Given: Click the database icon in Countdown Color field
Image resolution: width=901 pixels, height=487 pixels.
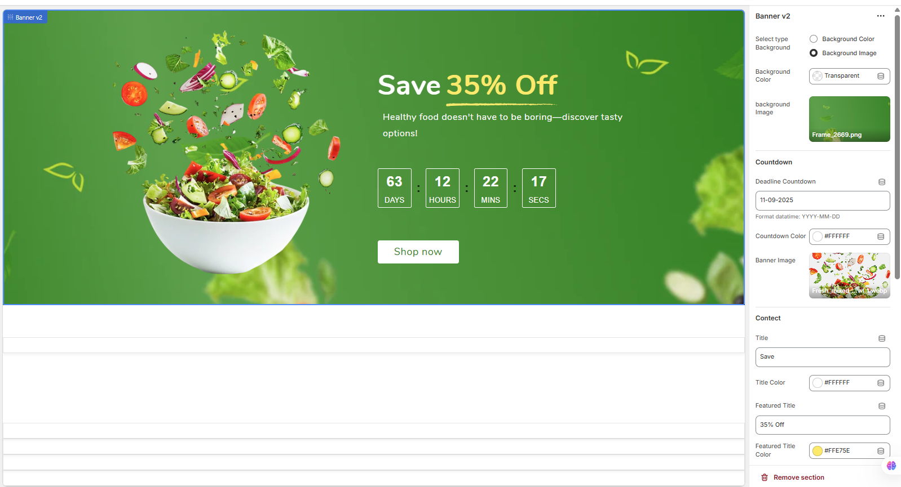Looking at the screenshot, I should [x=881, y=236].
